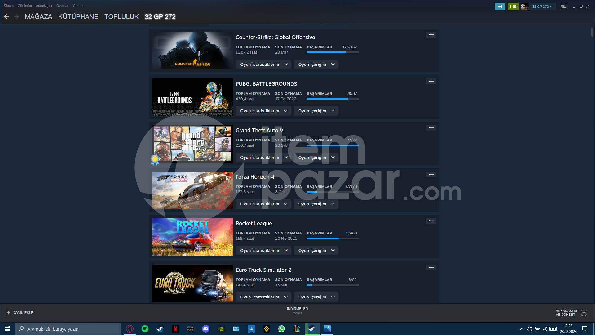
Task: Click the Windows Start button
Action: point(7,329)
